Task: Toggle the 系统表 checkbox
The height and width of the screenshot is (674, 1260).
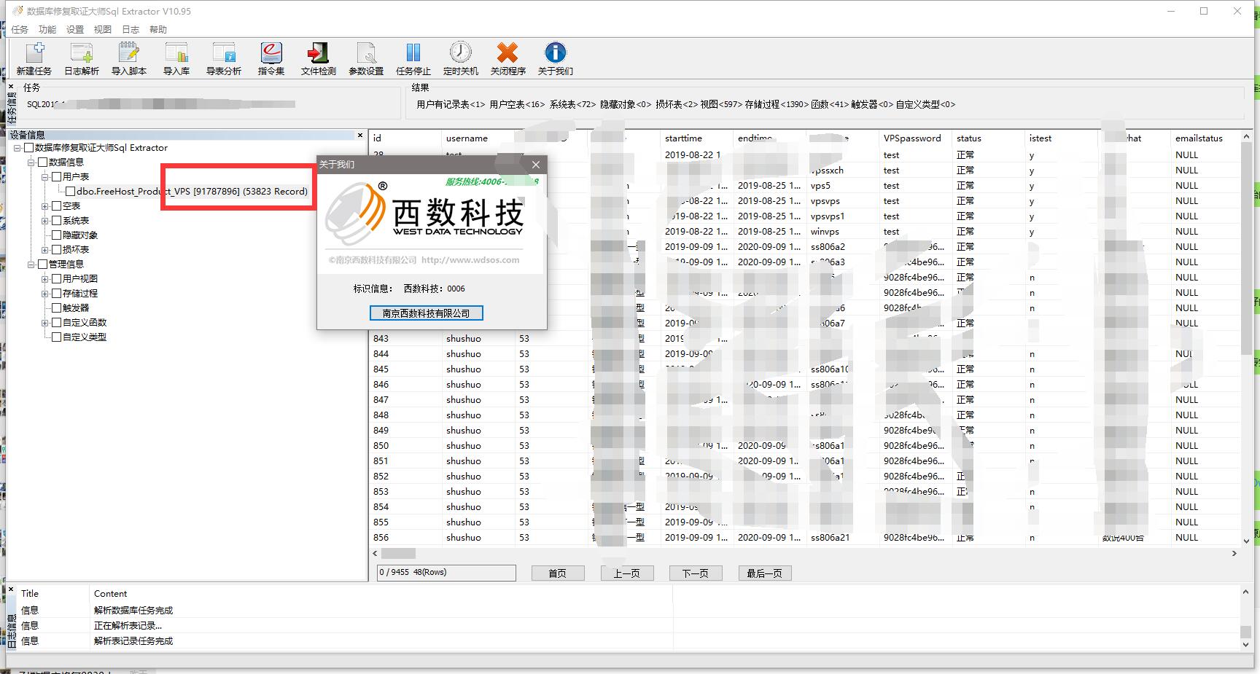Action: [57, 221]
